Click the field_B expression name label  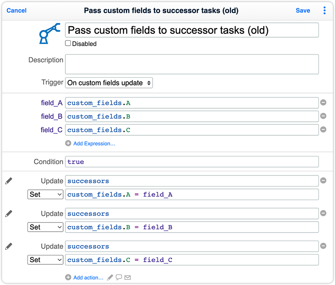click(52, 116)
